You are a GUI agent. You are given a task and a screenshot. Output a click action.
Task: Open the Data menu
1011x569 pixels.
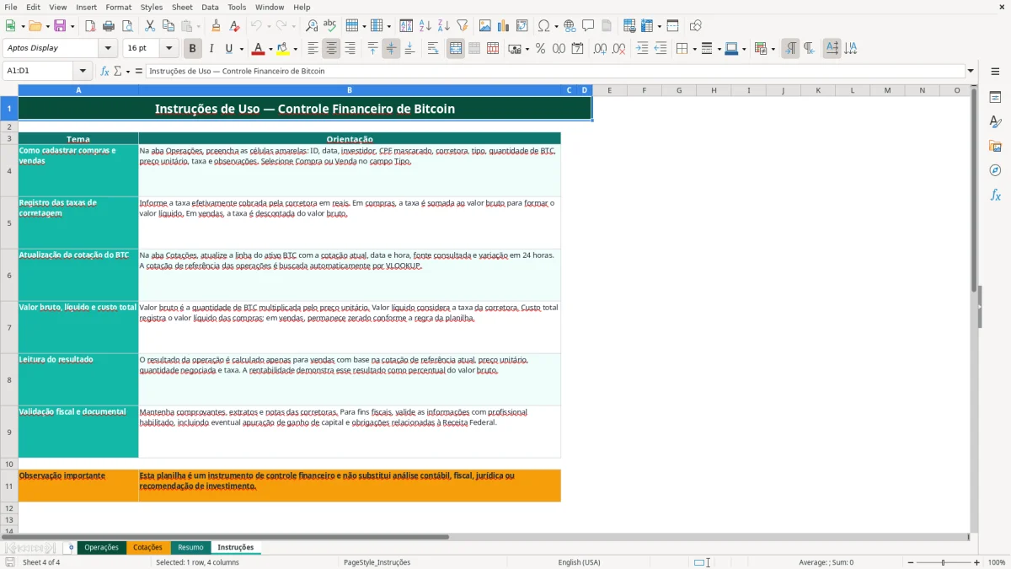pyautogui.click(x=210, y=7)
